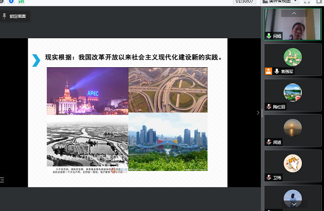
Task: Toggle 卫玮's muted microphone
Action: (268, 178)
